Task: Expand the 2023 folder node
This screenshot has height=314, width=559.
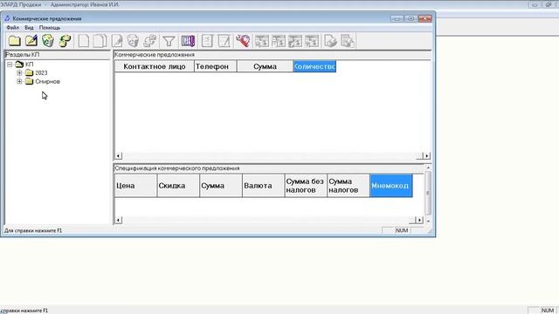Action: tap(19, 73)
